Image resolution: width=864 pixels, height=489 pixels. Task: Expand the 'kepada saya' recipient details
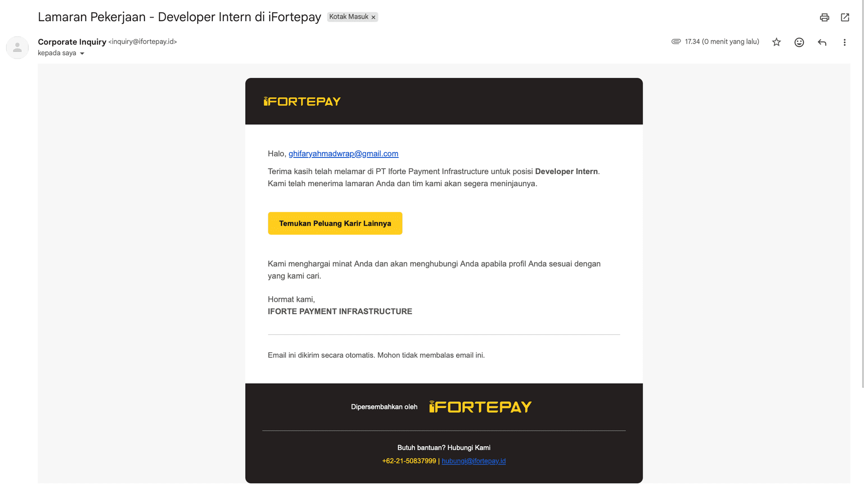tap(82, 54)
